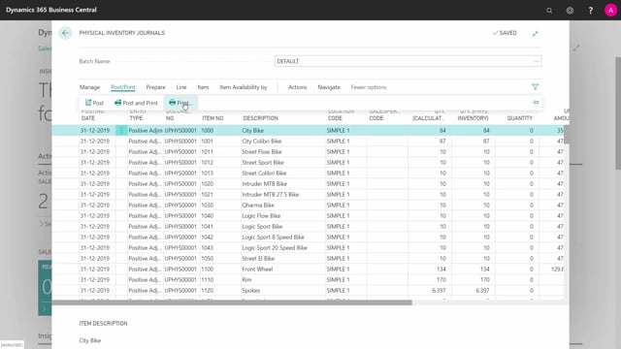Click Fewer options
The image size is (621, 349).
(369, 87)
